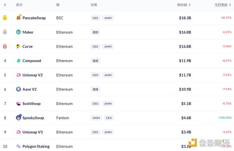234x151 pixels.
Task: Click the Aave V2 ghost logo icon
Action: click(18, 89)
